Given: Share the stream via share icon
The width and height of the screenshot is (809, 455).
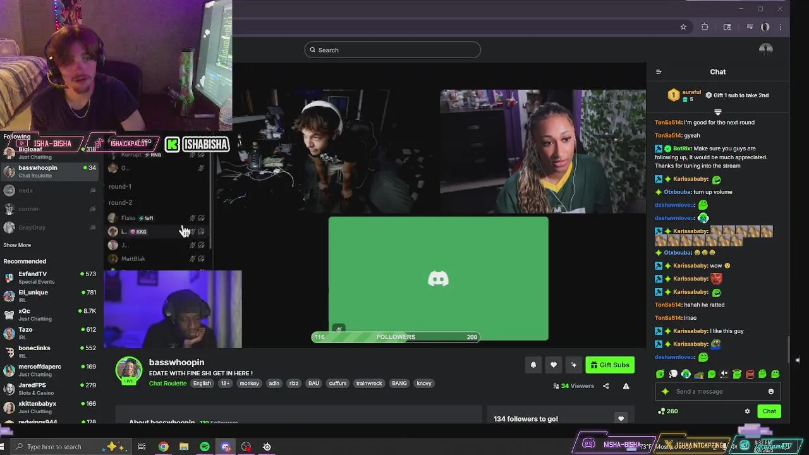Looking at the screenshot, I should 605,386.
